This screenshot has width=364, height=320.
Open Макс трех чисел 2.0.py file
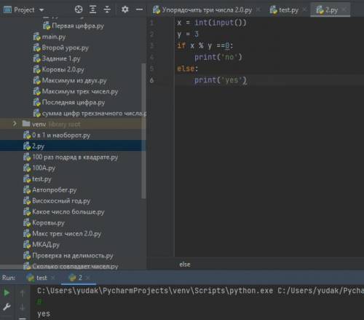pyautogui.click(x=62, y=234)
